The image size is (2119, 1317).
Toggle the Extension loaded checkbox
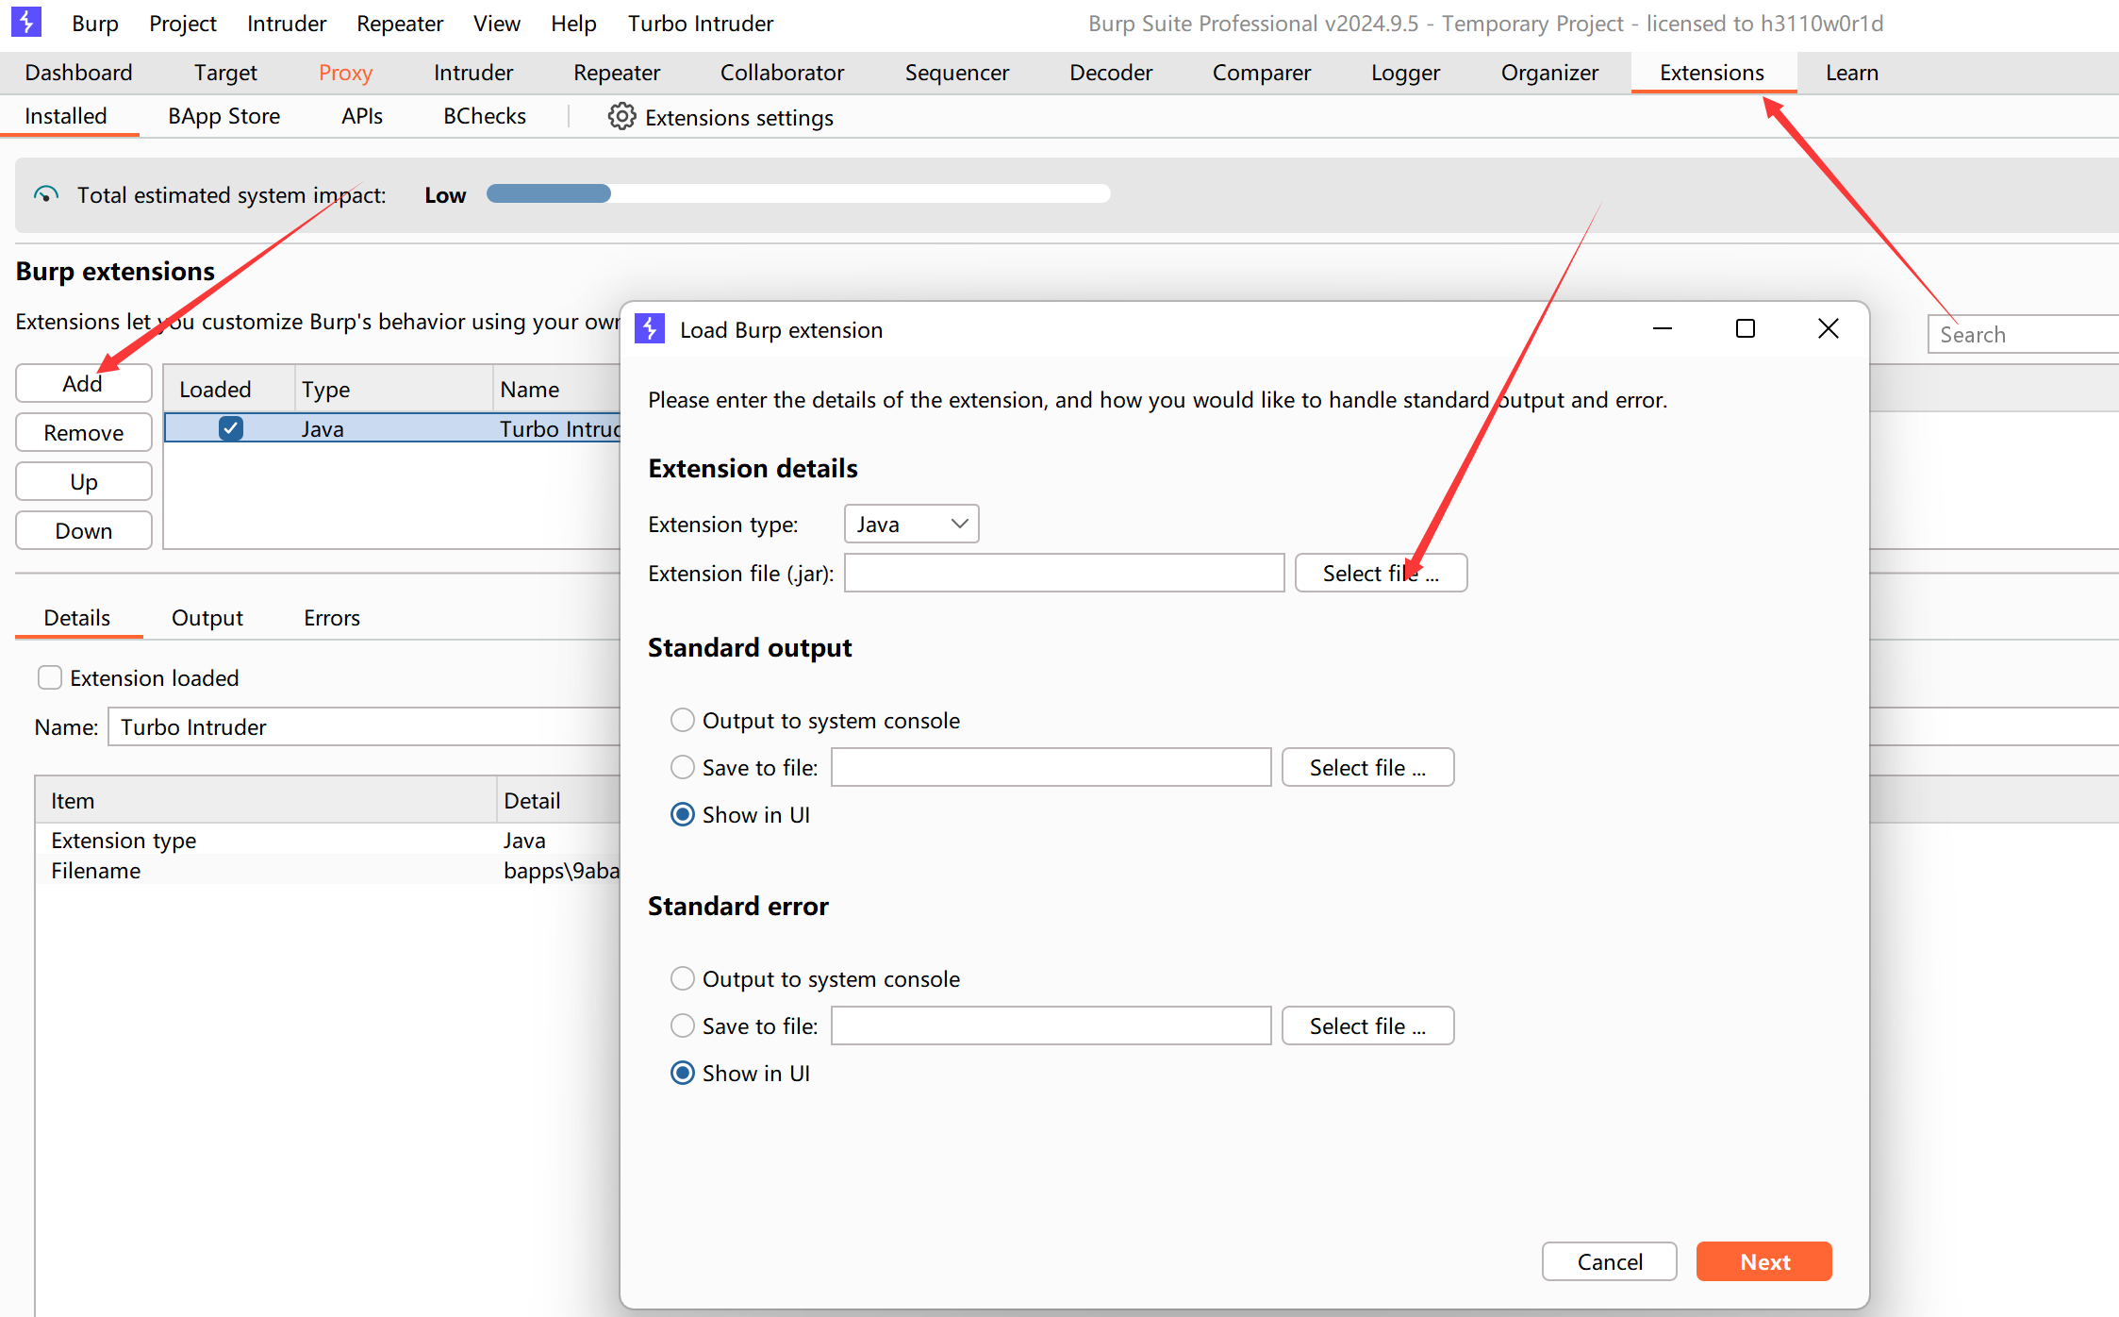(50, 677)
